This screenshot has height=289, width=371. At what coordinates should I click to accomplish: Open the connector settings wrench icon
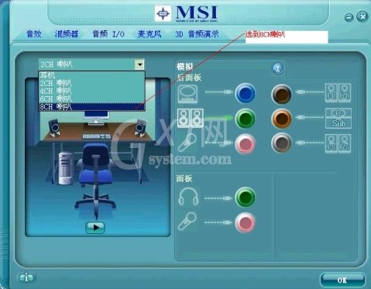click(x=278, y=68)
